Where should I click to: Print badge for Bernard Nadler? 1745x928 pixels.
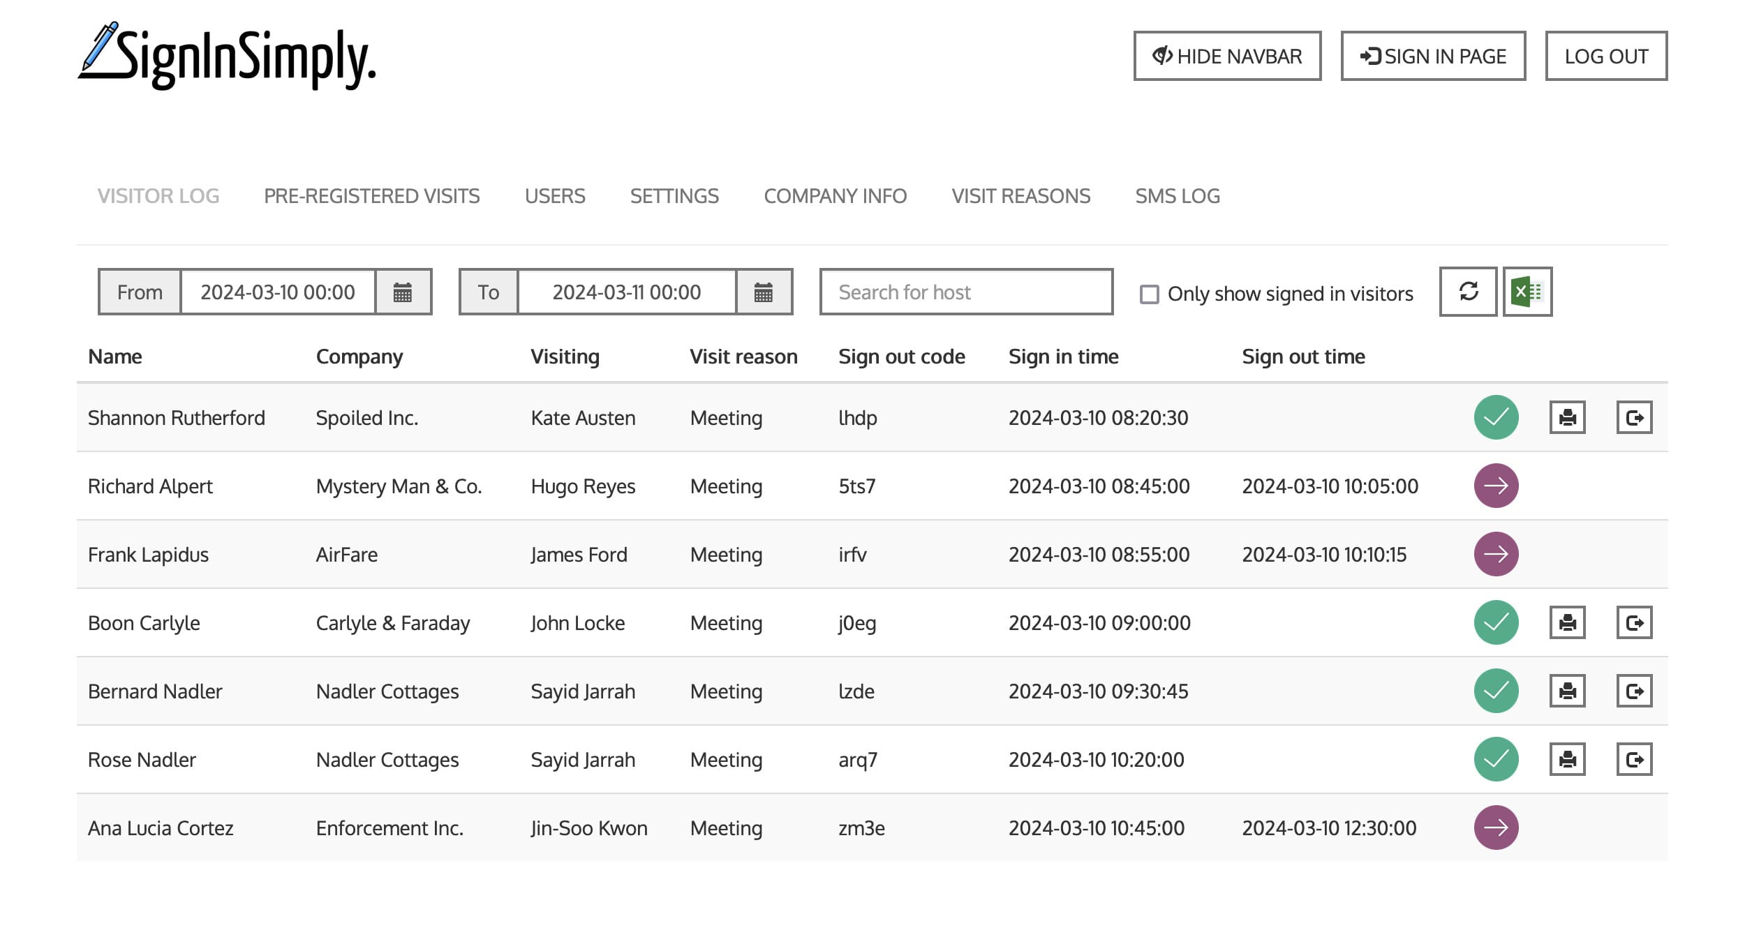coord(1567,691)
